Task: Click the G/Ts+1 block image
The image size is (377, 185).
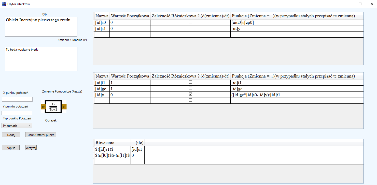Action: coord(53,107)
